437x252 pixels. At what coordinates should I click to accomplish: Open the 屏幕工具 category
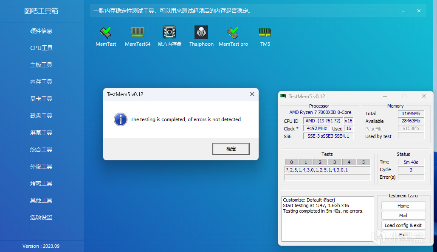41,133
